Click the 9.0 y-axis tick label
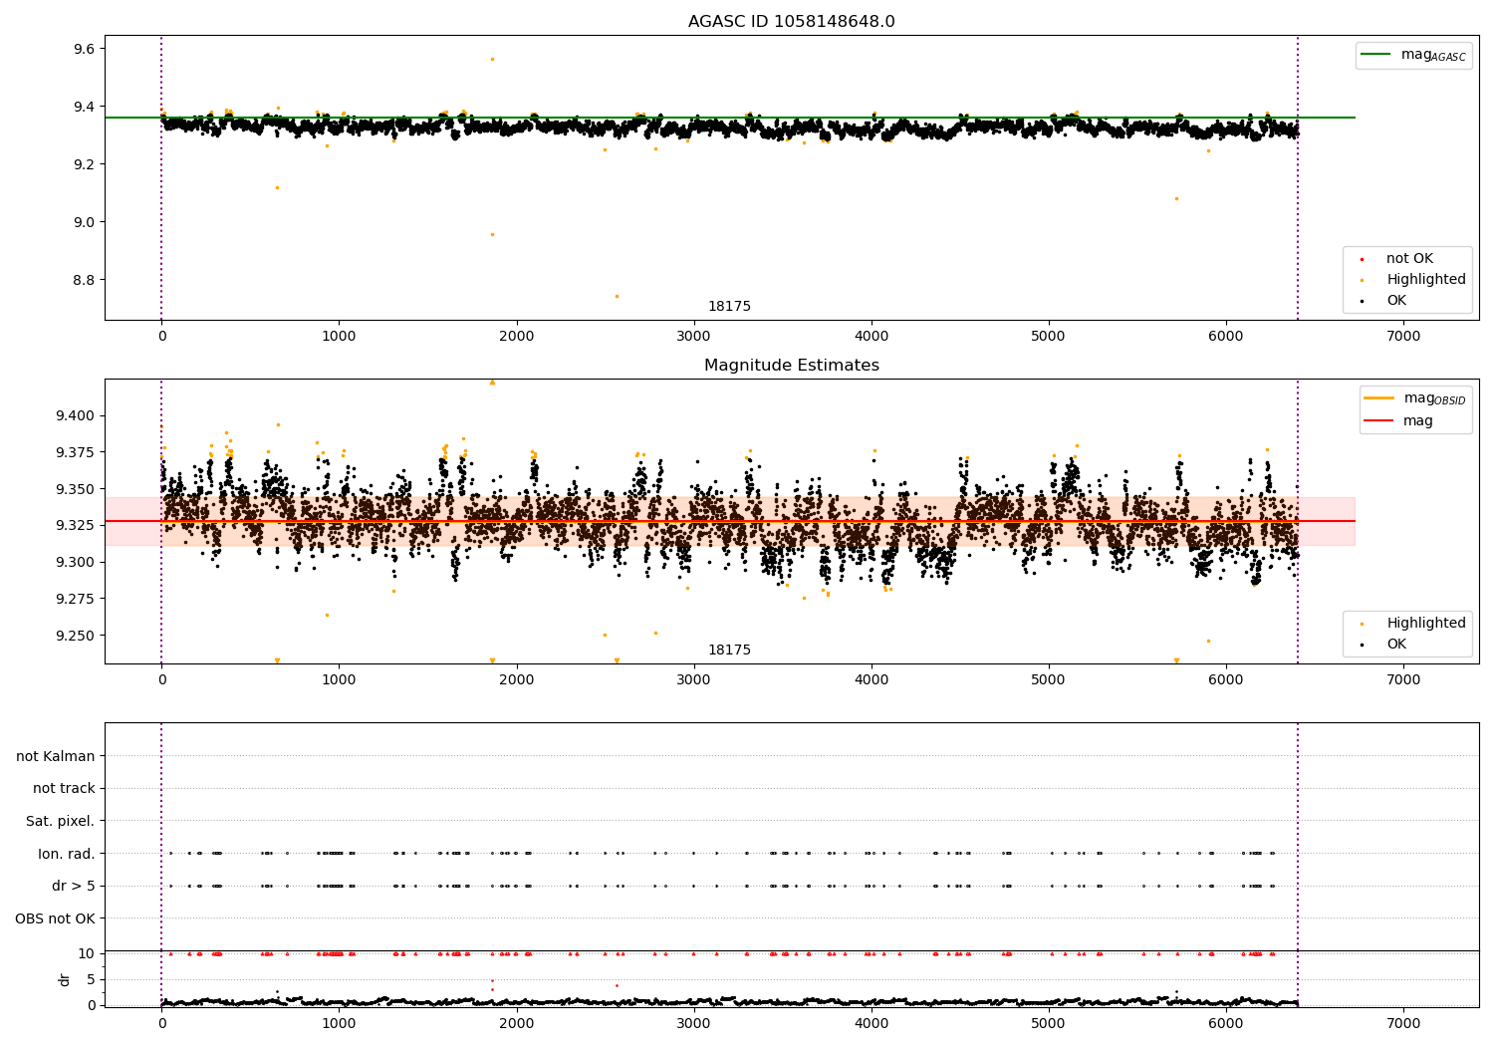 (82, 222)
